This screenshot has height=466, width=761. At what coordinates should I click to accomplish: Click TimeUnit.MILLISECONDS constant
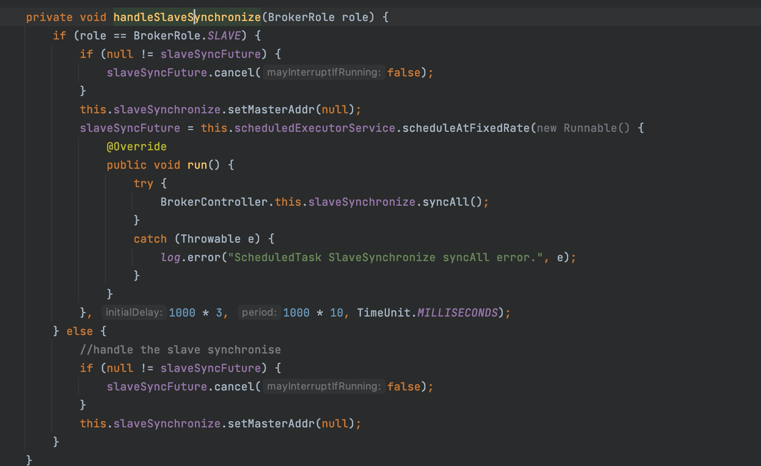[x=427, y=313]
